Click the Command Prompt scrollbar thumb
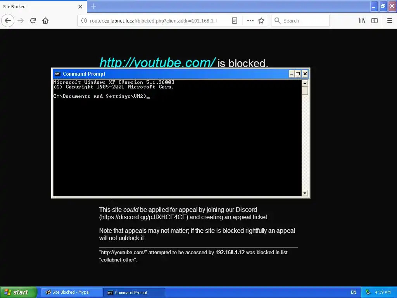The height and width of the screenshot is (298, 397). point(305,91)
